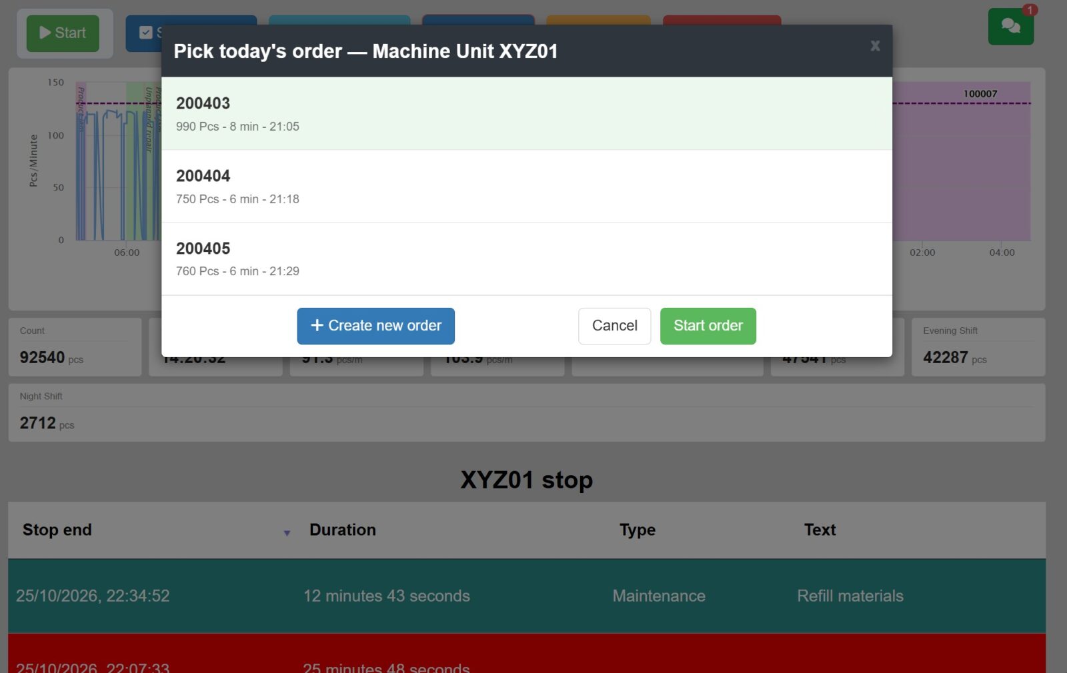Click the green Start order button
Viewport: 1067px width, 673px height.
pyautogui.click(x=708, y=326)
